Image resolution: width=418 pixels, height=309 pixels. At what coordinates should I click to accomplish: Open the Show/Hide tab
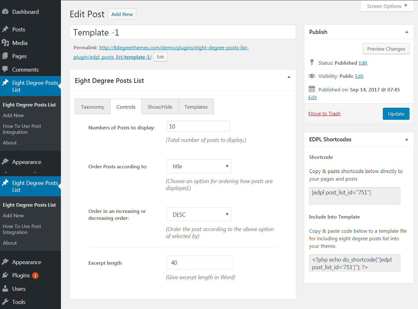click(160, 107)
